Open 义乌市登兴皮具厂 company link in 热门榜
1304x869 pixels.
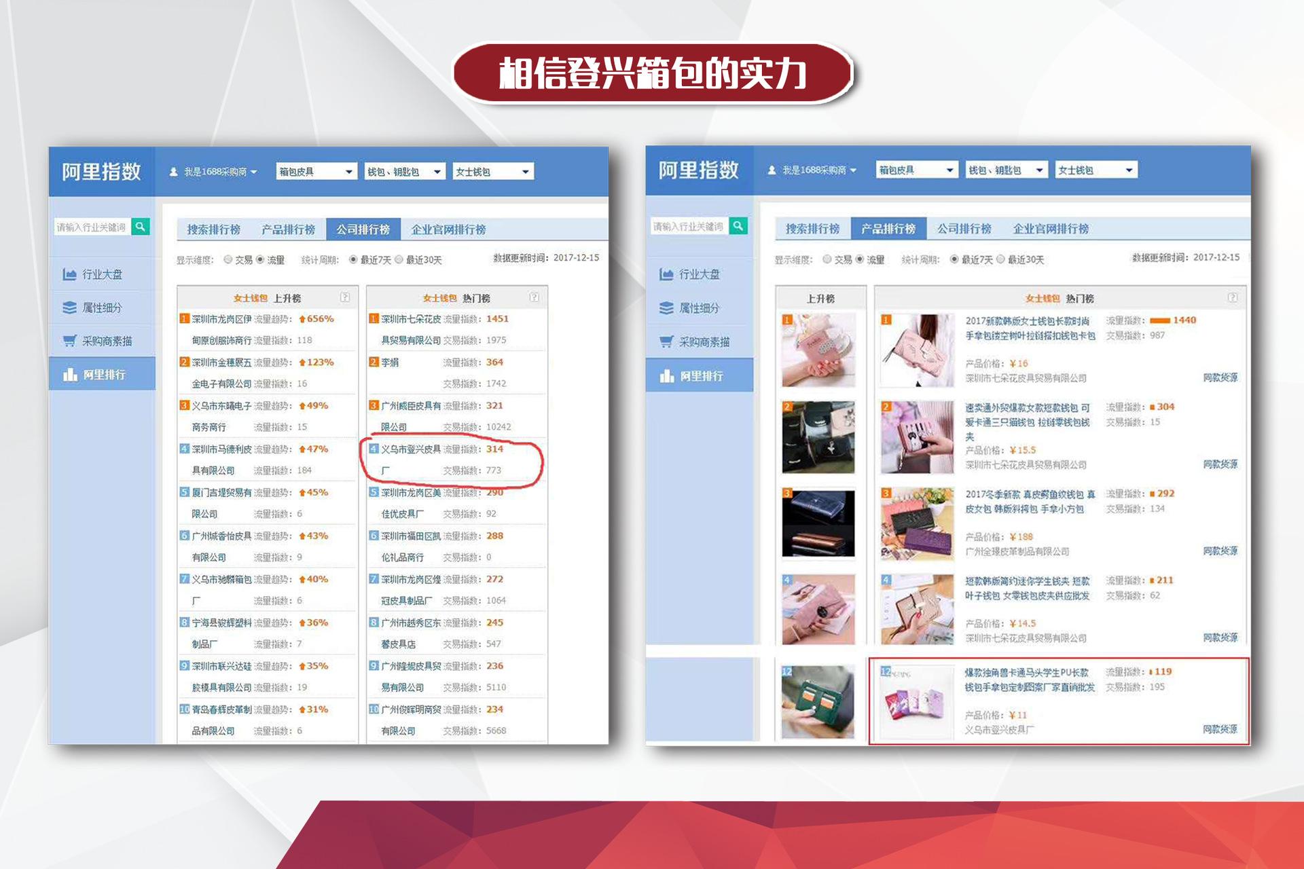pyautogui.click(x=410, y=459)
